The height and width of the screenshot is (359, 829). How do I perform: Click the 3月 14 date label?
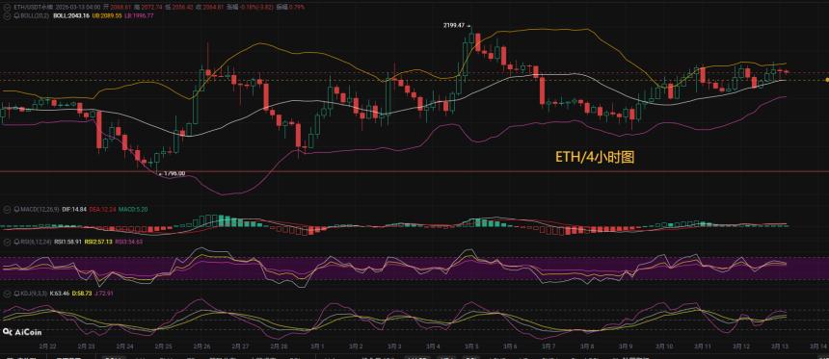(818, 346)
